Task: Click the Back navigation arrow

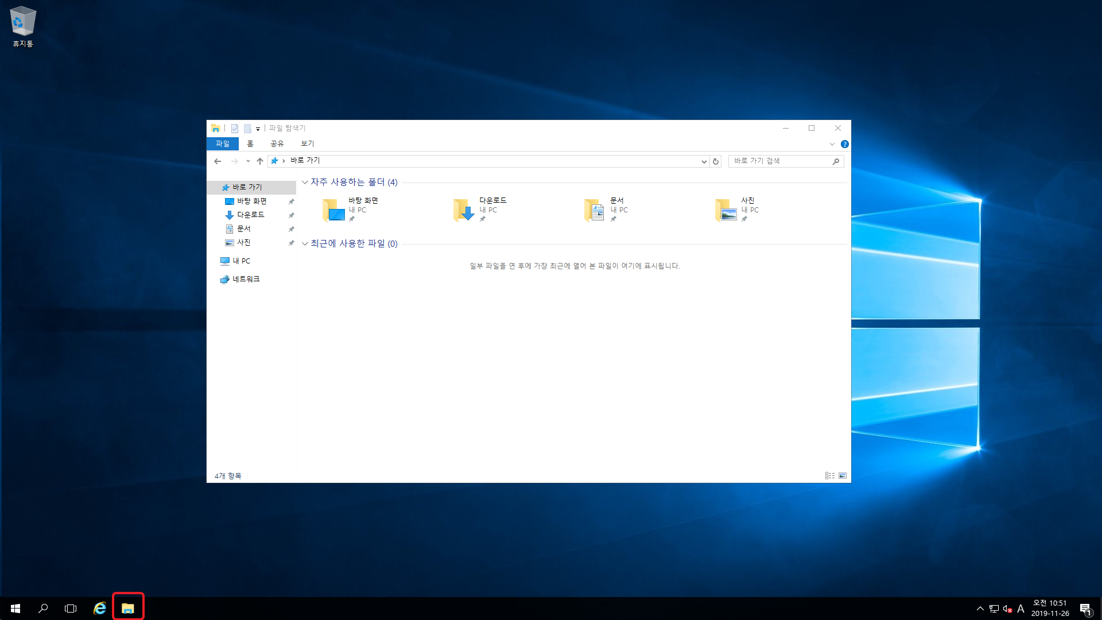Action: click(218, 161)
